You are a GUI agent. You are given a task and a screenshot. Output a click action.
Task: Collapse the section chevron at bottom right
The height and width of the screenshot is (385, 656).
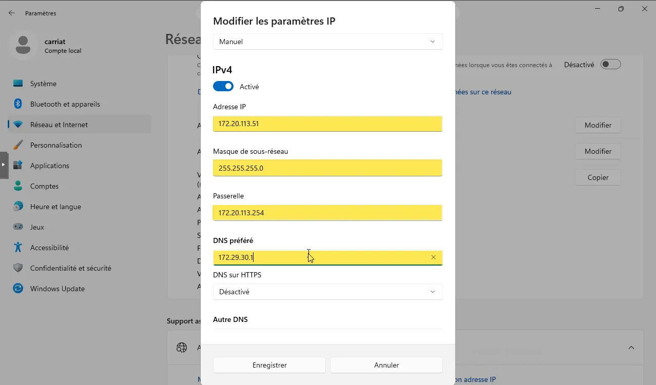click(x=631, y=348)
